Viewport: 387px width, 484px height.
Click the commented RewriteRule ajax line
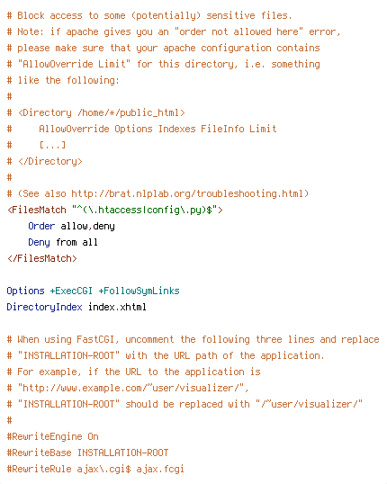point(95,470)
